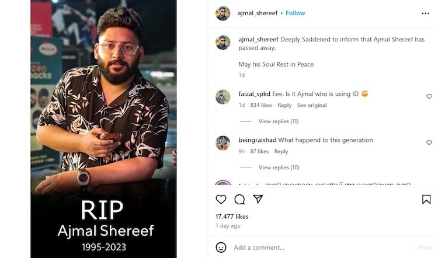Follow ajmal_shereef
The image size is (438, 258).
296,13
